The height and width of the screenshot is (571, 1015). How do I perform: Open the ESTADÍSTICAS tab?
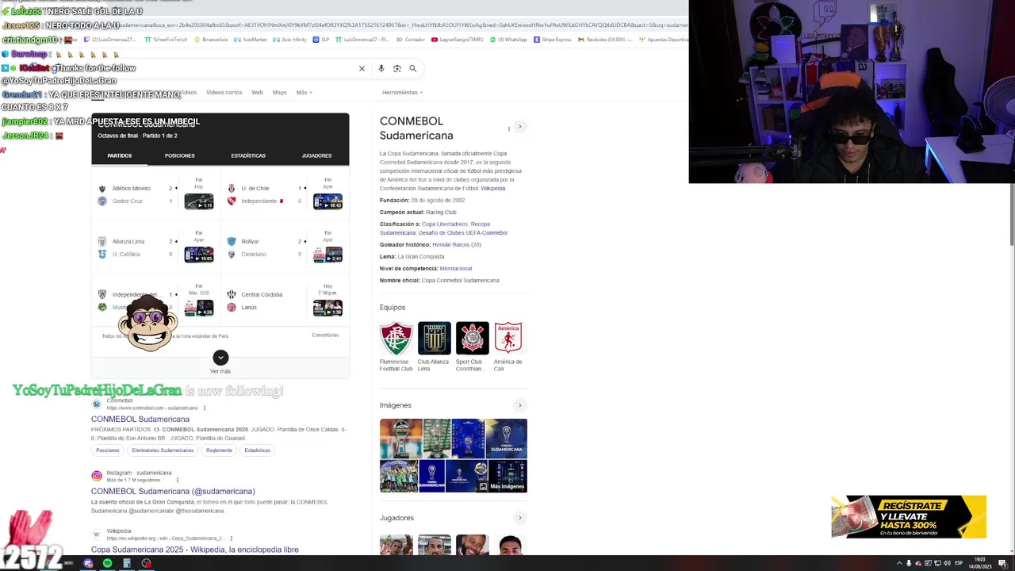coord(248,155)
